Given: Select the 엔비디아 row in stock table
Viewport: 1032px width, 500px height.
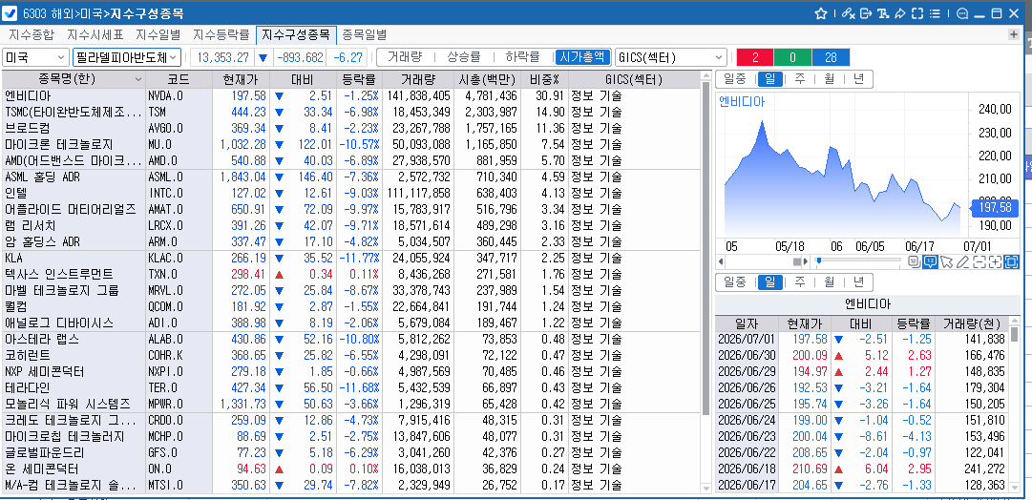Looking at the screenshot, I should 351,96.
